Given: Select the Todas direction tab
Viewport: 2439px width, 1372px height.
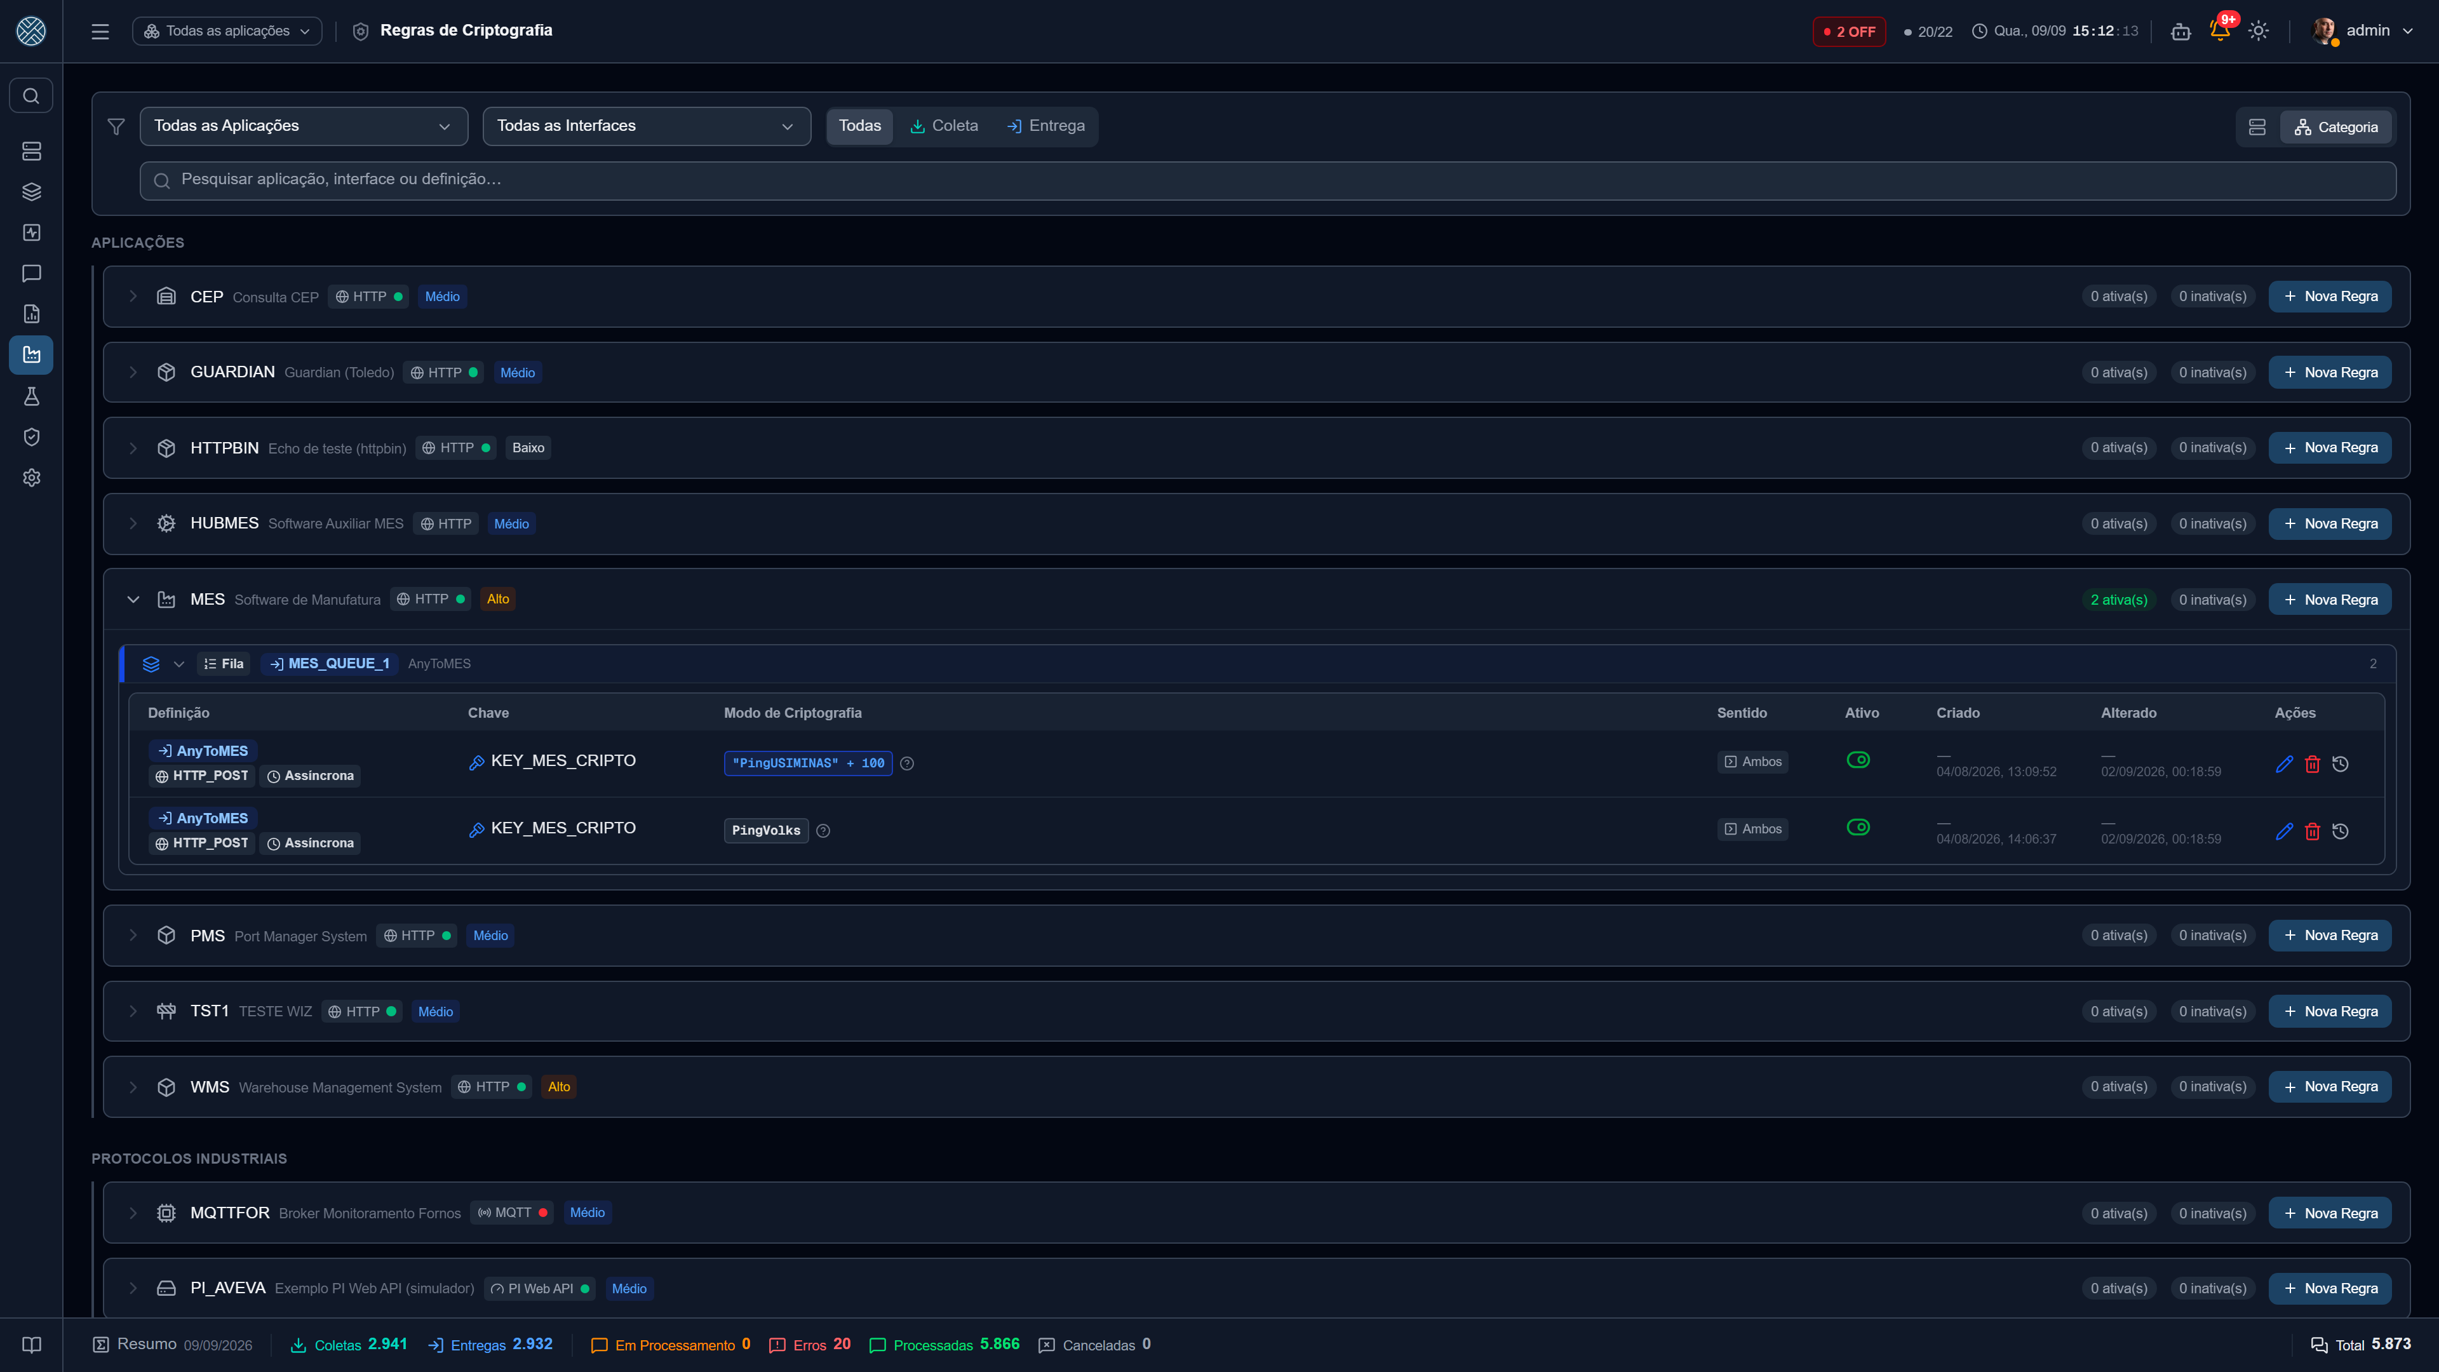Looking at the screenshot, I should click(860, 126).
